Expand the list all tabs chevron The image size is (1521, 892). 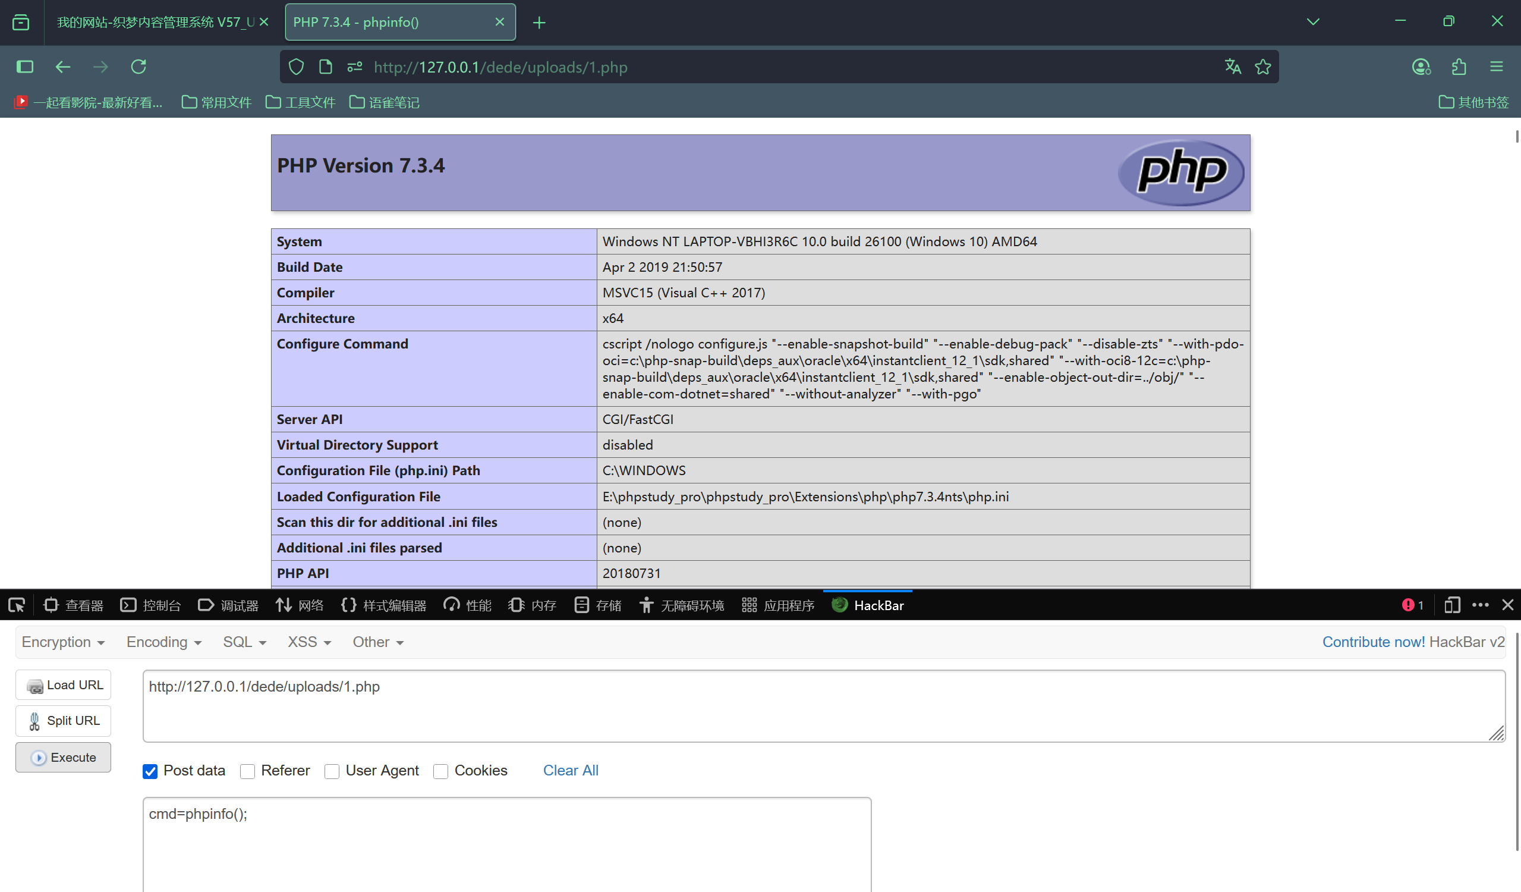click(x=1313, y=22)
